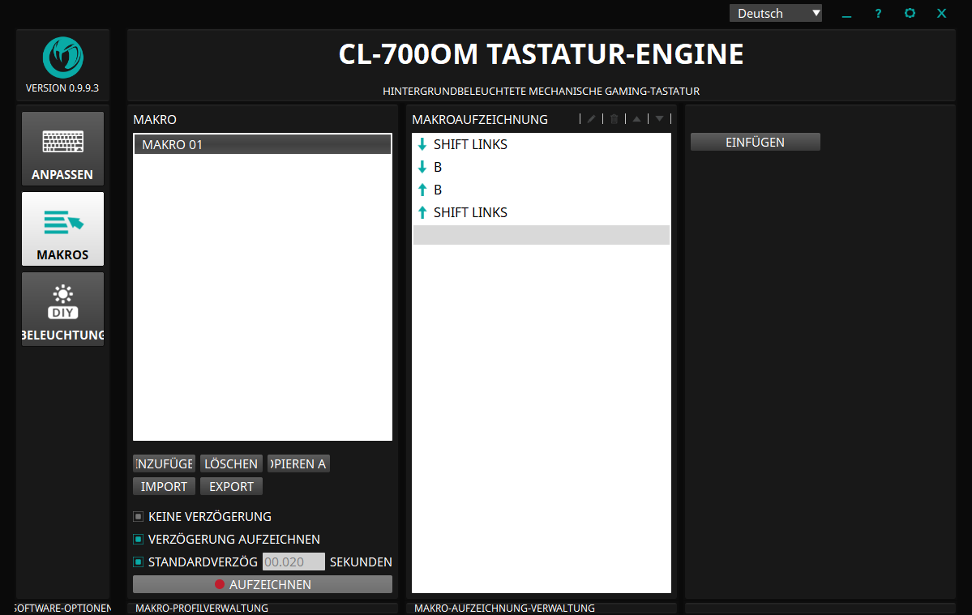Click the Export button
The width and height of the screenshot is (972, 615).
(231, 486)
